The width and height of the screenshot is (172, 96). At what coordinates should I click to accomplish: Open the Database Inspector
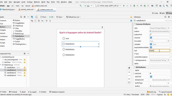coord(57,92)
